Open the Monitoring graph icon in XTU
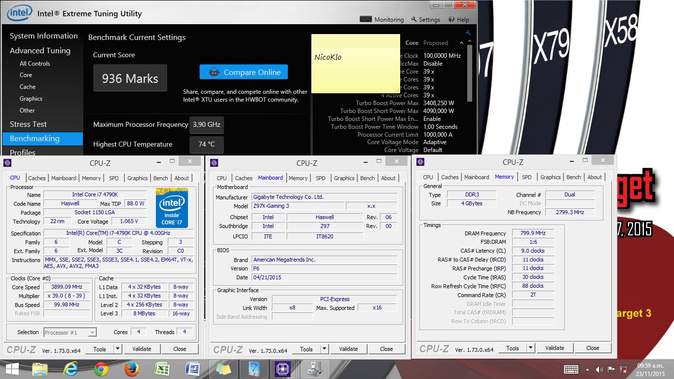This screenshot has height=379, width=674. point(366,20)
